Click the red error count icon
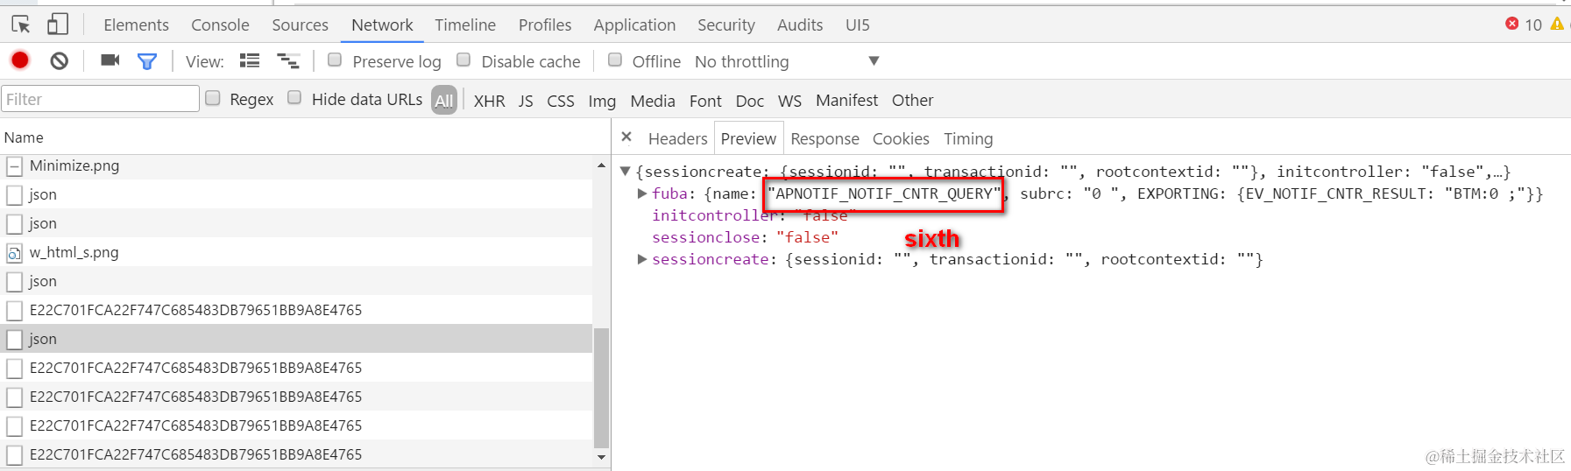This screenshot has width=1571, height=471. [x=1512, y=24]
